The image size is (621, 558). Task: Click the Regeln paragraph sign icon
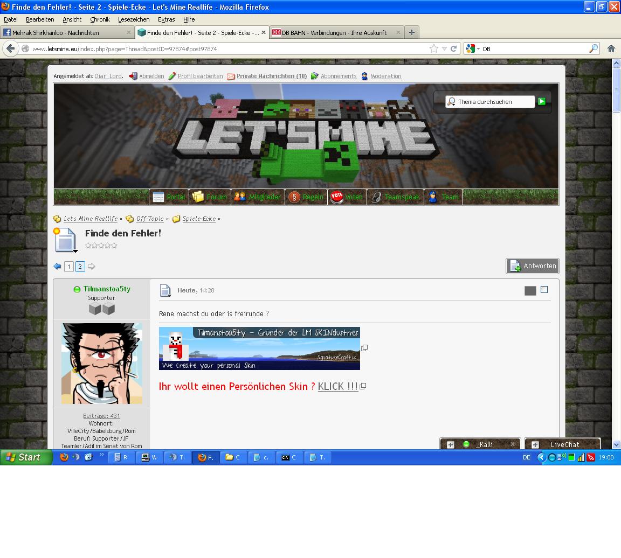[x=294, y=197]
